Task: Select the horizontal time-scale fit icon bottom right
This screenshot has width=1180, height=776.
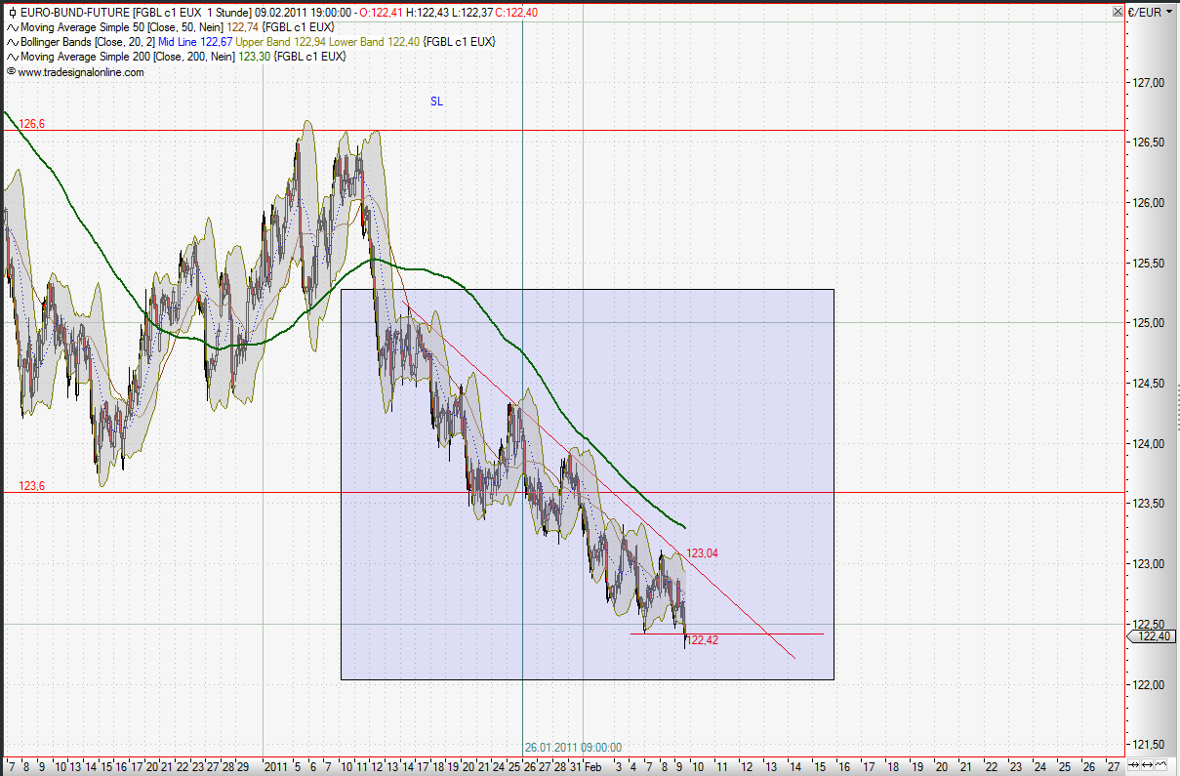Action: pyautogui.click(x=1133, y=765)
